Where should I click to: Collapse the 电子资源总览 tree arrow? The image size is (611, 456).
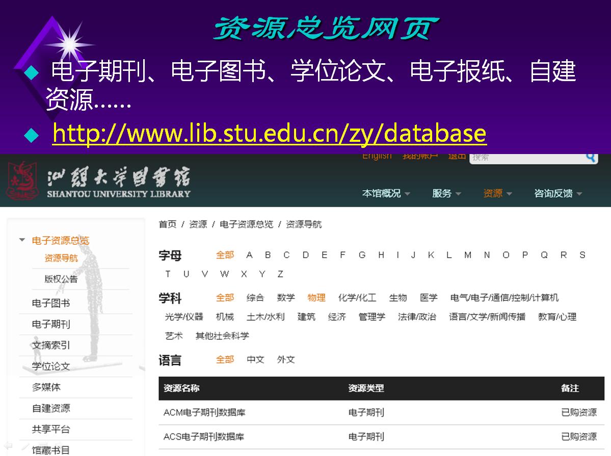tap(22, 240)
